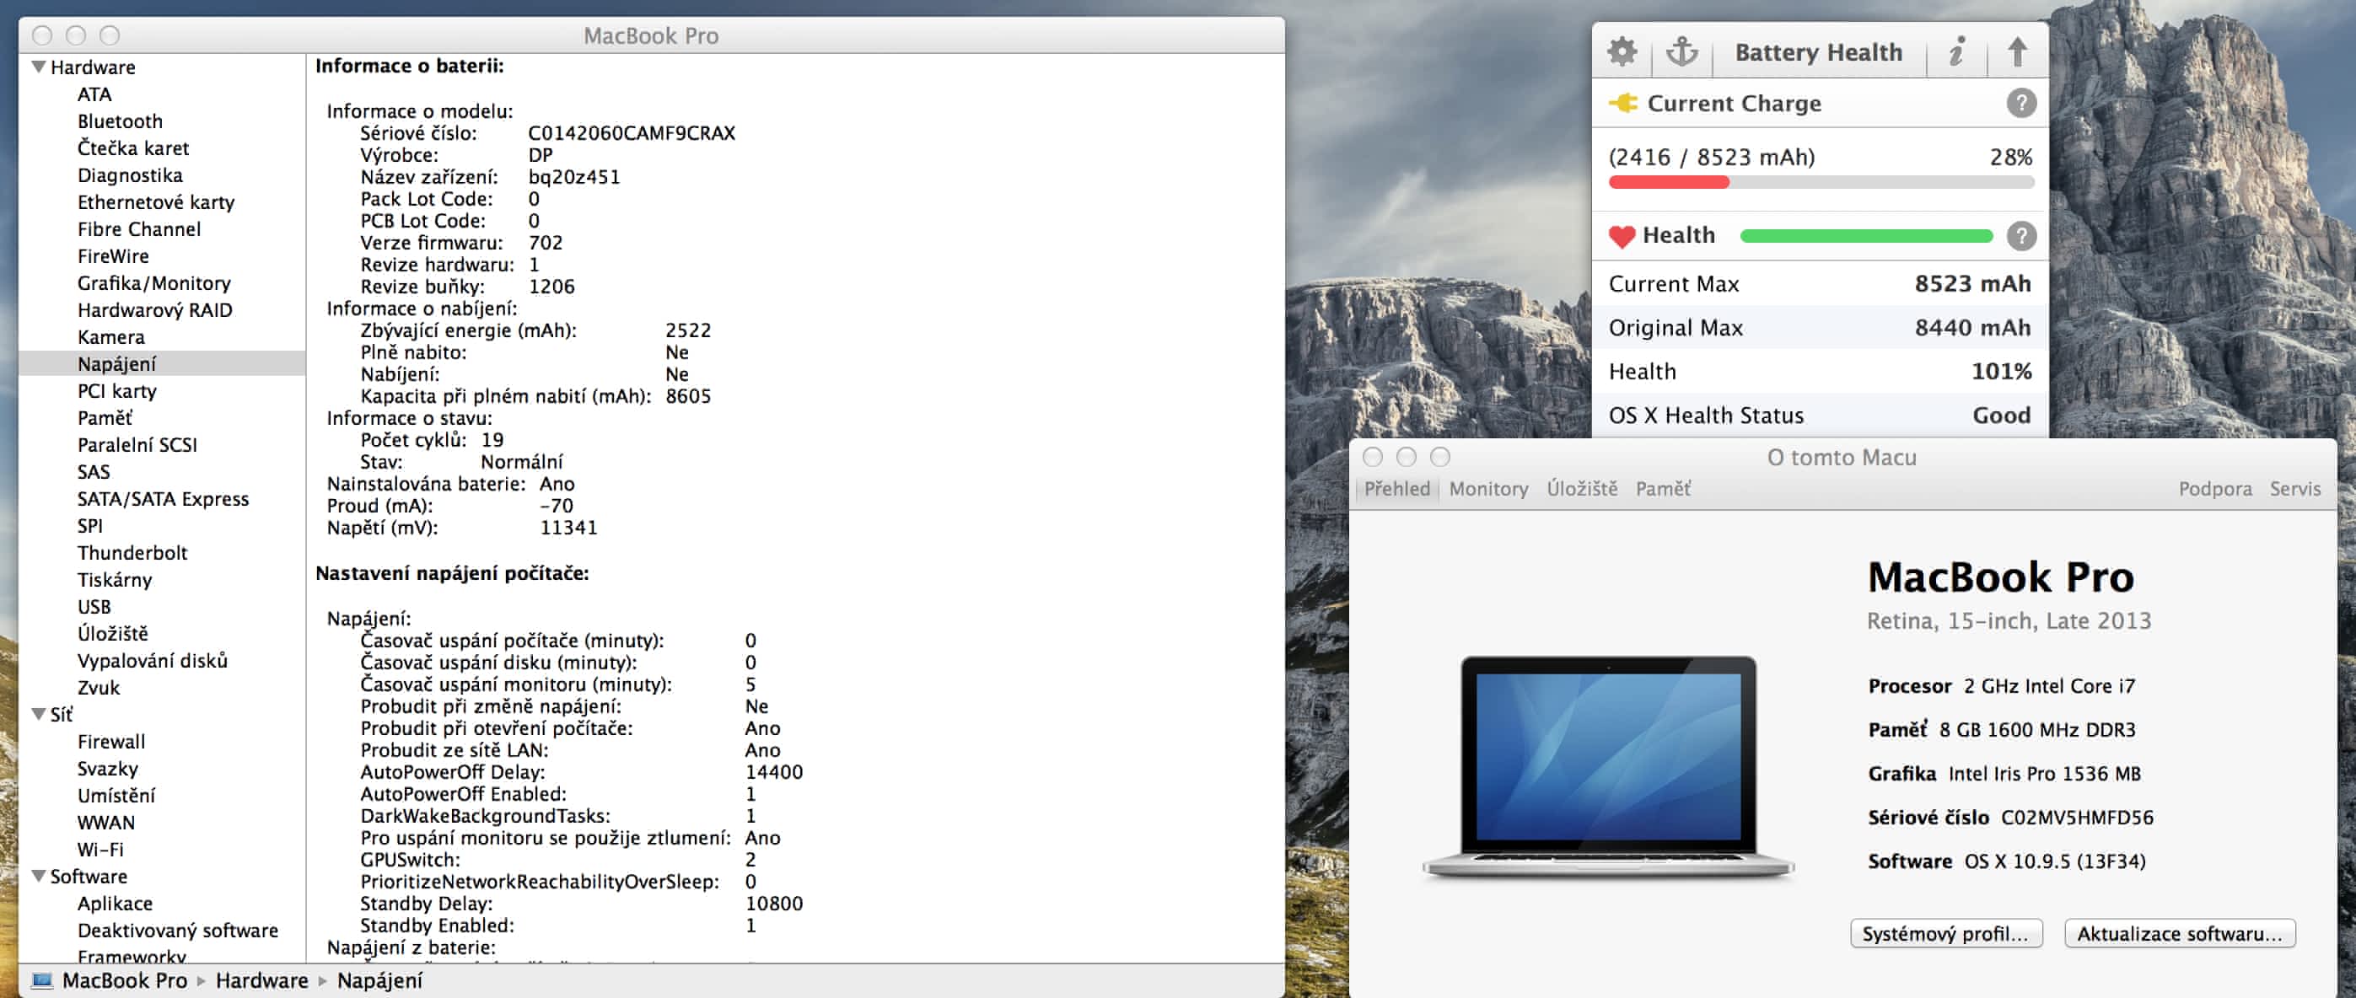Select Thunderbolt in the sidebar

tap(132, 553)
